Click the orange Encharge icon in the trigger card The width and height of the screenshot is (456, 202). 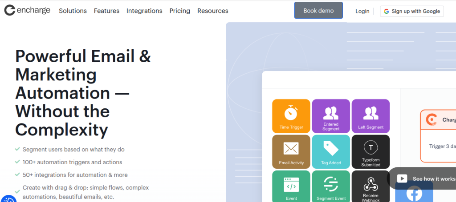(x=431, y=120)
